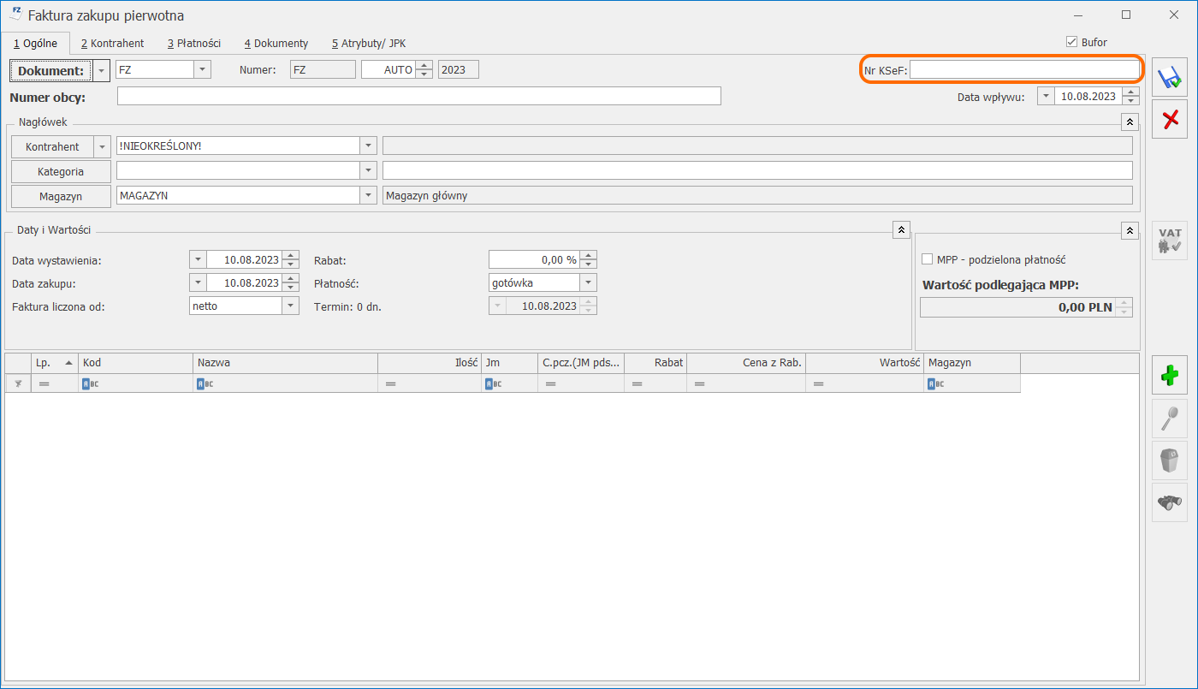Click the filter icon in table filter row
The height and width of the screenshot is (689, 1198).
pyautogui.click(x=18, y=384)
